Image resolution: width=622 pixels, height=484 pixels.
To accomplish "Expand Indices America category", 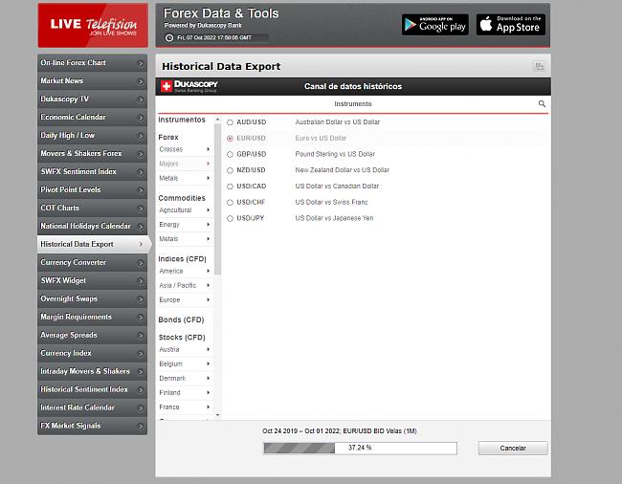I will point(185,271).
